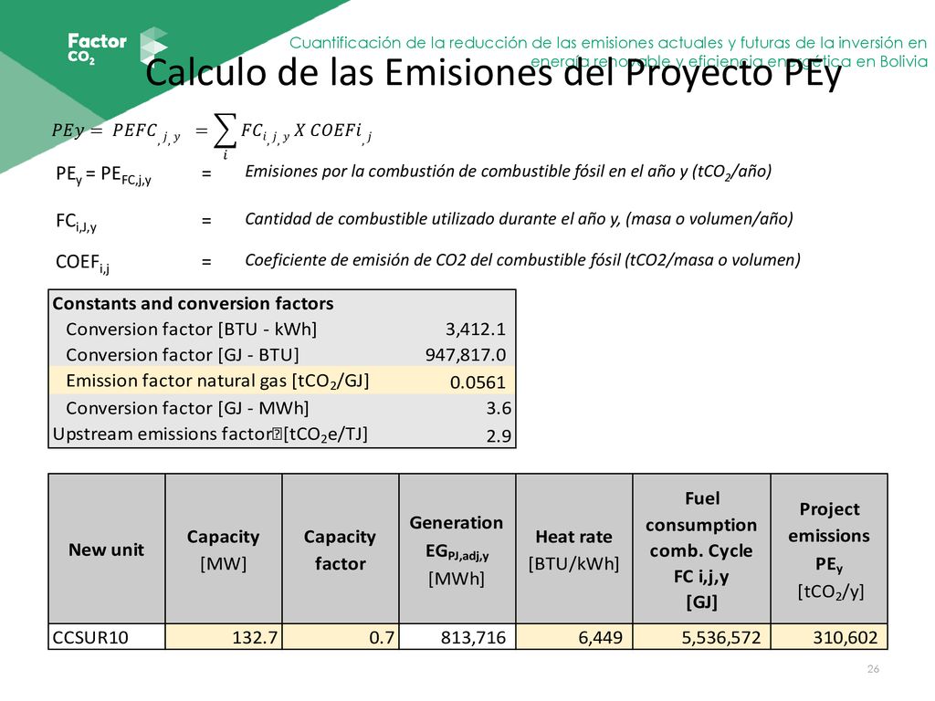Click the 'FCi,J,y' definition label
Image resolution: width=935 pixels, height=701 pixels.
click(76, 221)
